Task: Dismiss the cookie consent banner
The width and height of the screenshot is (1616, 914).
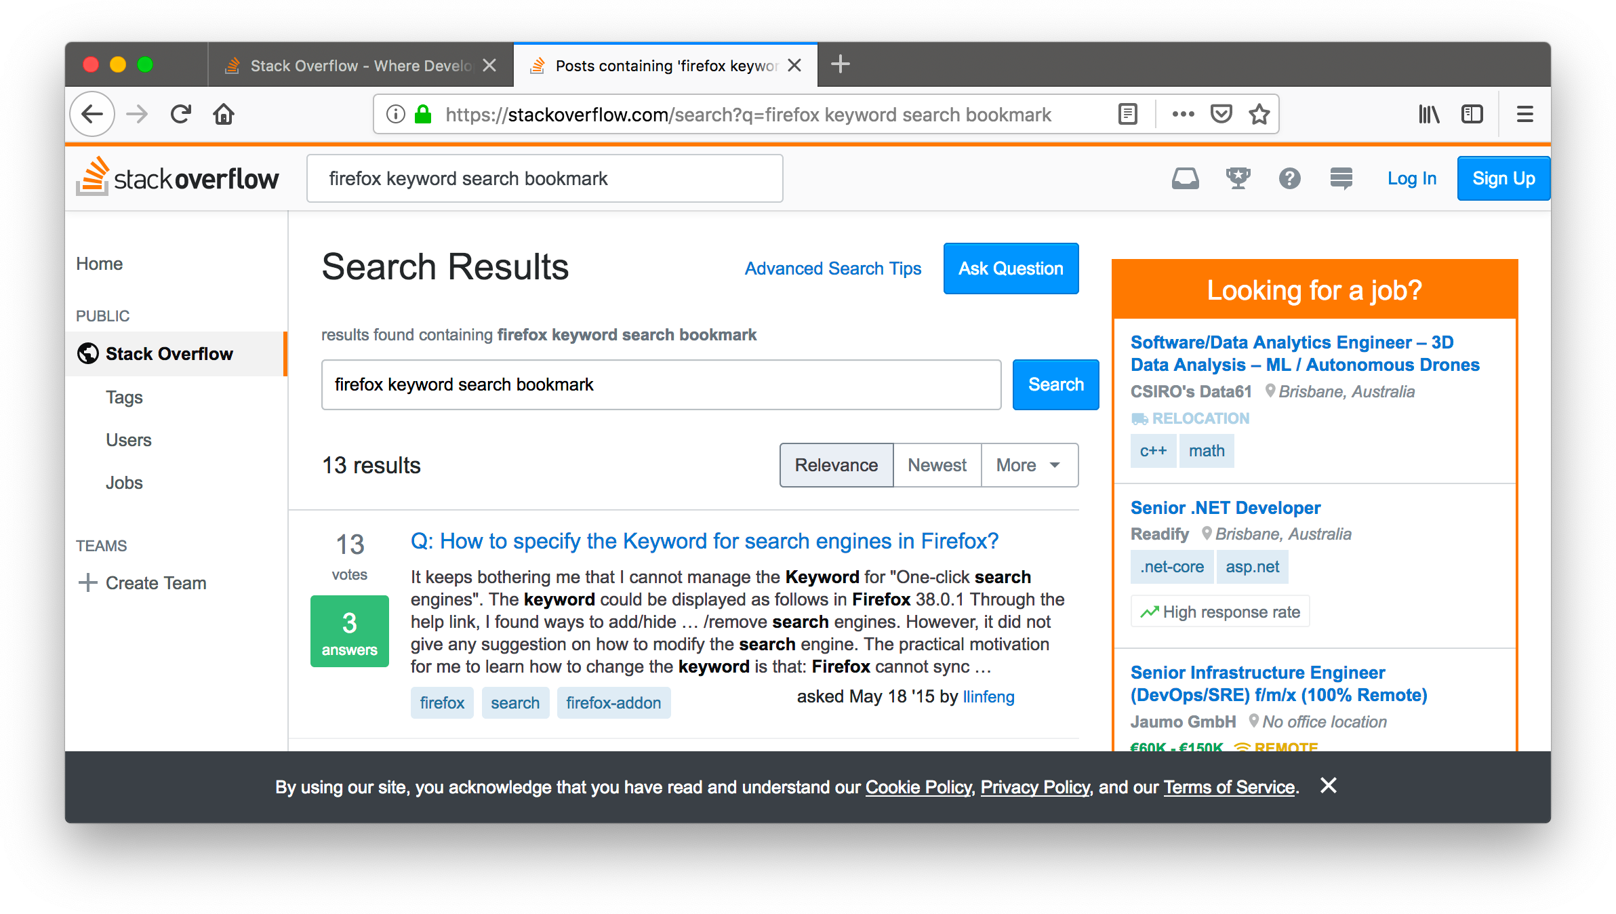Action: [1329, 785]
